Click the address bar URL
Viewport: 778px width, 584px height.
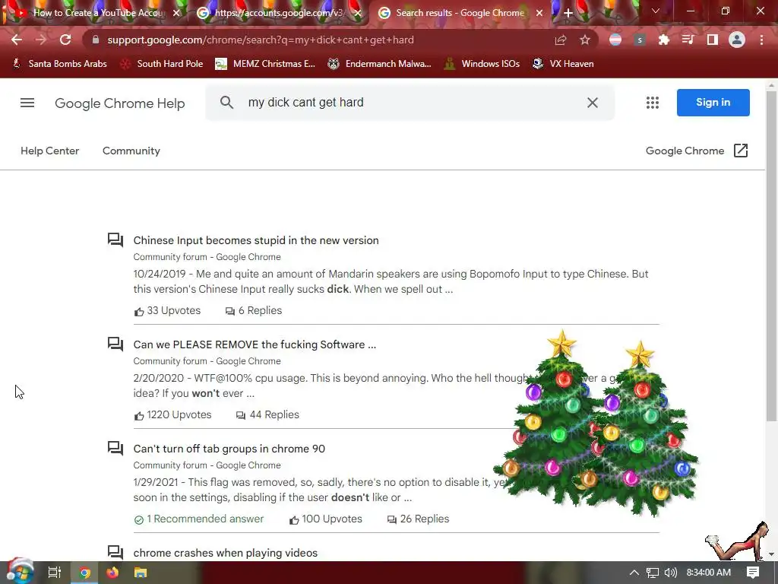point(261,40)
